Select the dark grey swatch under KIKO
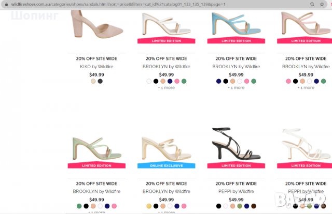332x214 pixels. pyautogui.click(x=100, y=81)
